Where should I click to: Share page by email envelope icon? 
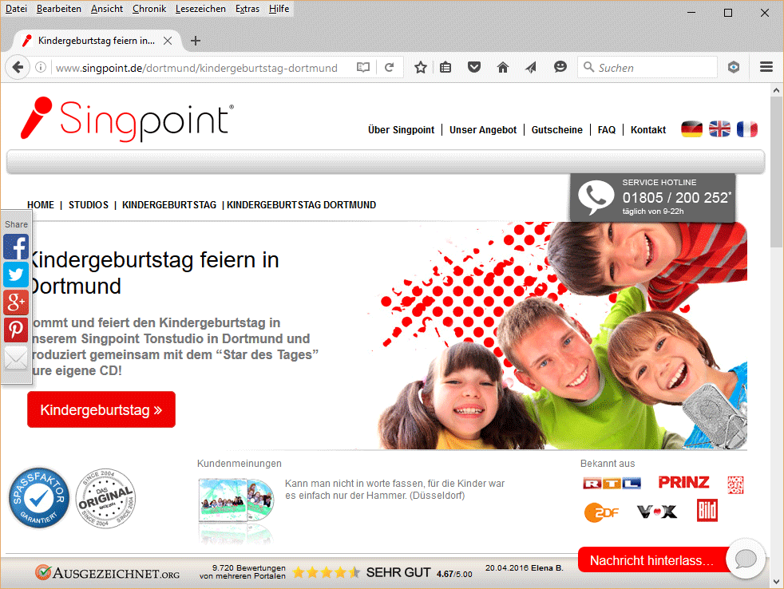(x=16, y=358)
